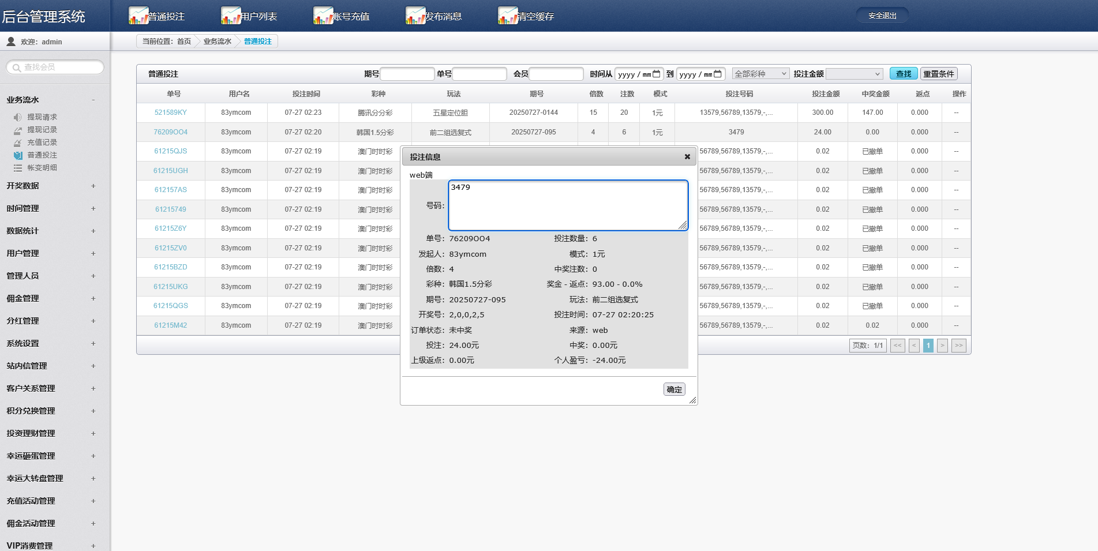Open 帐变明细 in the sidebar
Viewport: 1098px width, 551px height.
point(42,168)
